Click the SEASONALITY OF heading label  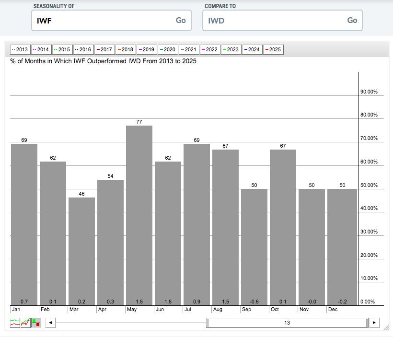[54, 6]
